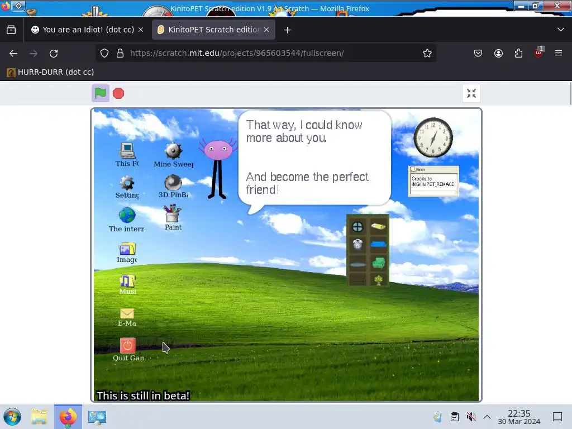Open the E-Mail envelope icon
This screenshot has height=429, width=572.
tap(127, 317)
